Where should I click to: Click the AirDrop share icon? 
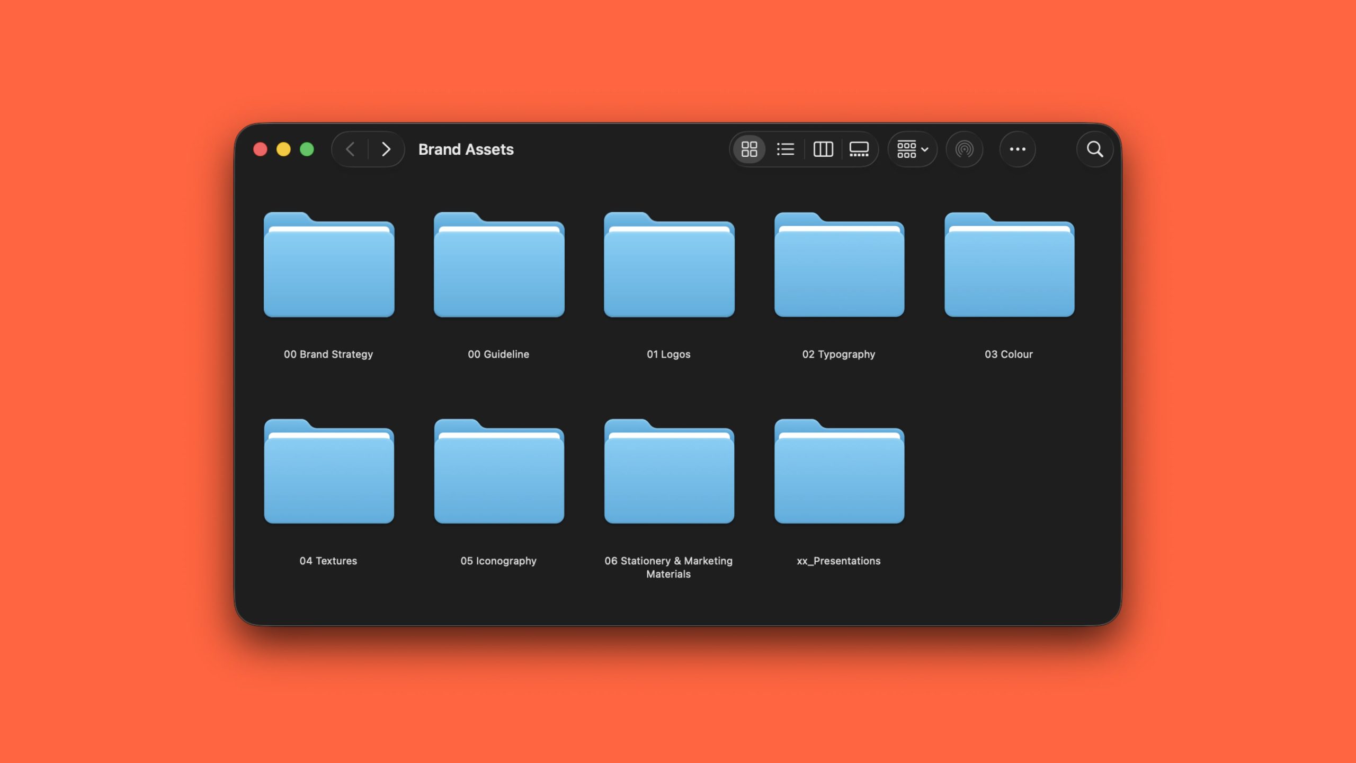pyautogui.click(x=964, y=149)
